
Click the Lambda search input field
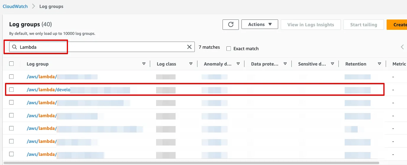point(102,47)
